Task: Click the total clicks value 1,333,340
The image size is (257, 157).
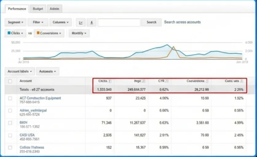Action: [x=104, y=90]
